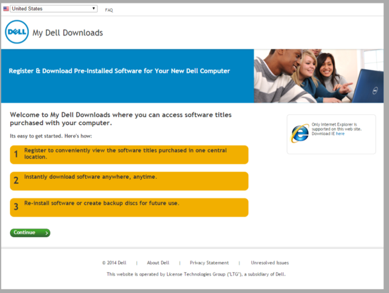Click the Dell logo icon
The width and height of the screenshot is (389, 293).
[x=17, y=32]
